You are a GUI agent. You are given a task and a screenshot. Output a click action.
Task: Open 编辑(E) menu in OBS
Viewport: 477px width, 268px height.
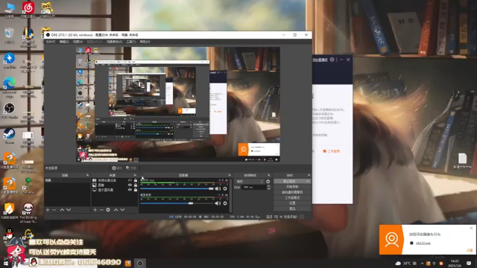coord(64,42)
